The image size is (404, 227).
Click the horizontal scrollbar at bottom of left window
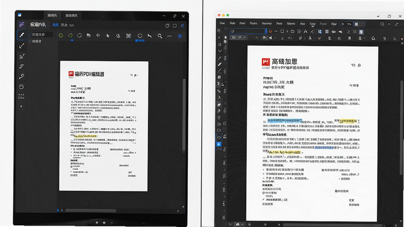tap(90, 210)
